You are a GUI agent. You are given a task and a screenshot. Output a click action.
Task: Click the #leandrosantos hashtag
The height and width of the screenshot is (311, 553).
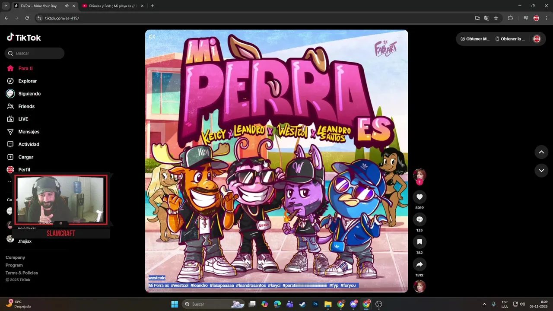[251, 286]
